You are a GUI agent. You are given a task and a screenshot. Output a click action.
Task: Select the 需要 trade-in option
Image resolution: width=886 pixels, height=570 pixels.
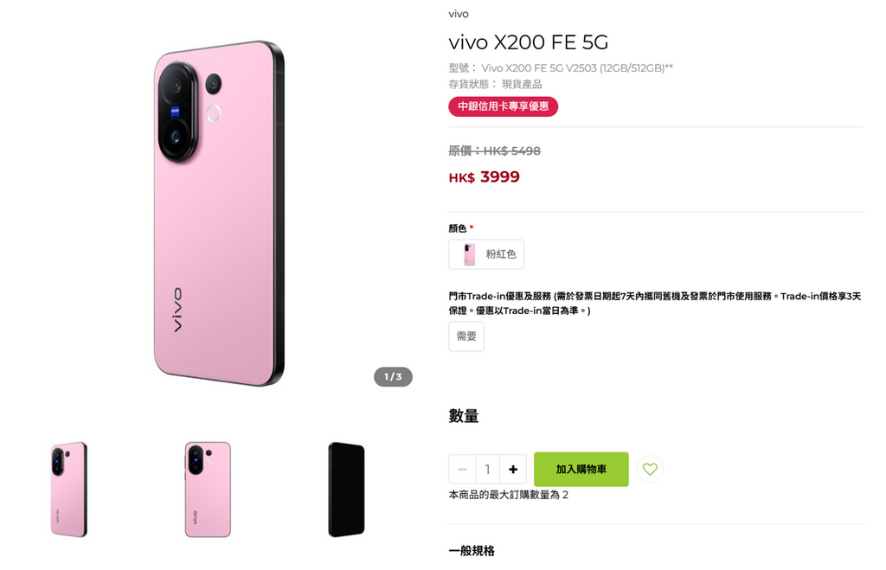466,336
